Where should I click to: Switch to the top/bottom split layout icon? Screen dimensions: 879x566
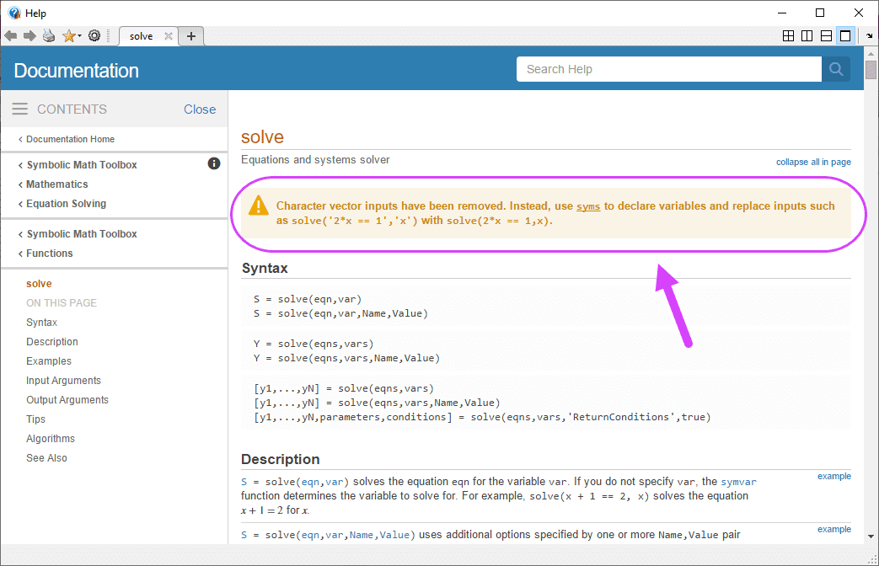pos(826,36)
